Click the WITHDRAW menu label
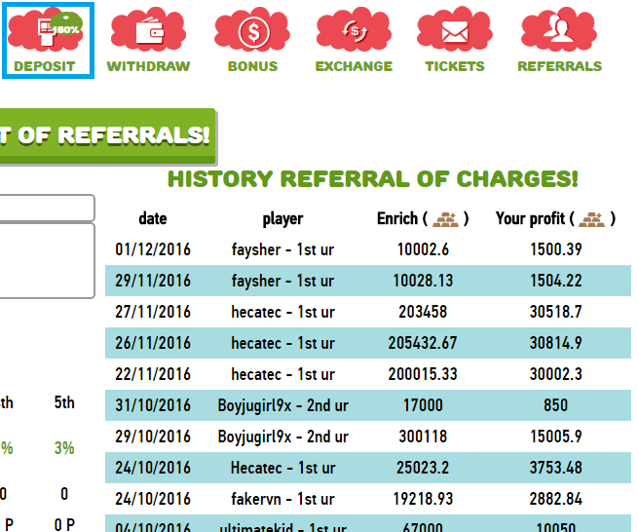The width and height of the screenshot is (638, 532). (148, 66)
